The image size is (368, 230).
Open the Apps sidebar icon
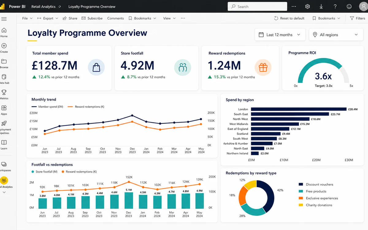point(4,108)
